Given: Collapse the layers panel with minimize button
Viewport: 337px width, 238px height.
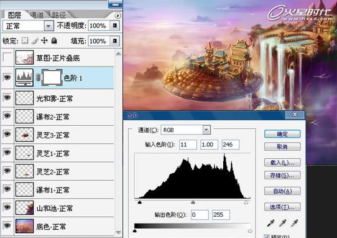Looking at the screenshot, I should click(x=115, y=4).
